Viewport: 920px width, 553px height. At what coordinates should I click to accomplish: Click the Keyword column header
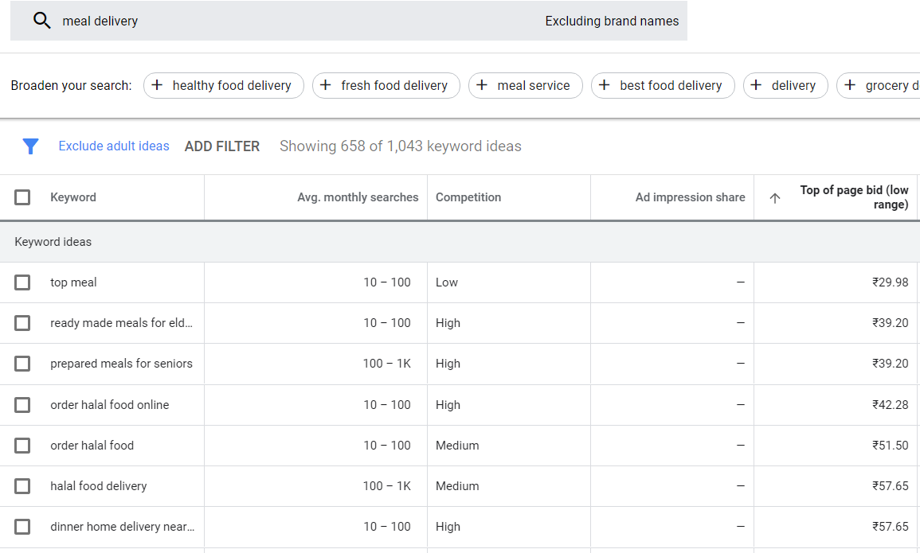tap(73, 197)
